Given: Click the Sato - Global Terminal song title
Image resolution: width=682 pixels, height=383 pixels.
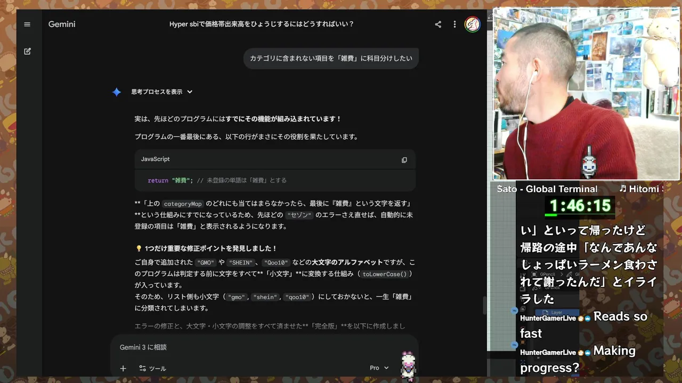Looking at the screenshot, I should (x=547, y=189).
